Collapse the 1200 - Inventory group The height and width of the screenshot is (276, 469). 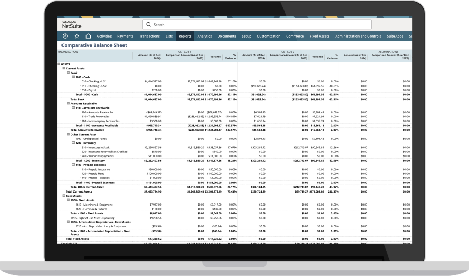pos(73,143)
